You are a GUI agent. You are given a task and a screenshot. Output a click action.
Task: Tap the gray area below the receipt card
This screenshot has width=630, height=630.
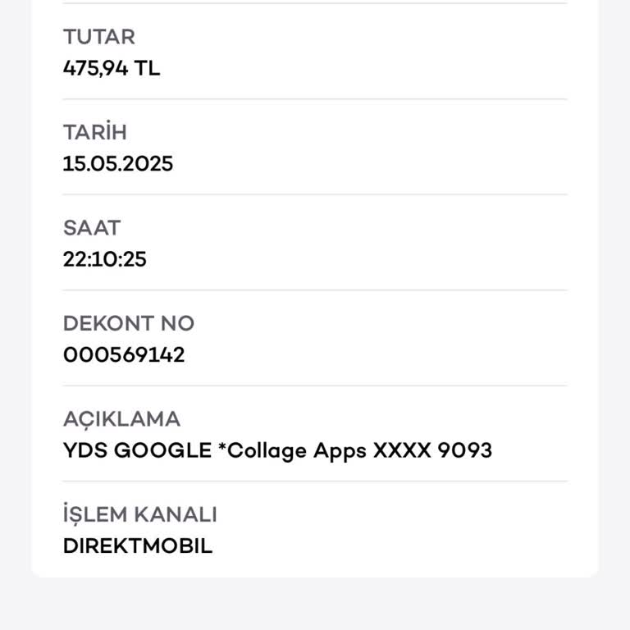point(315,605)
